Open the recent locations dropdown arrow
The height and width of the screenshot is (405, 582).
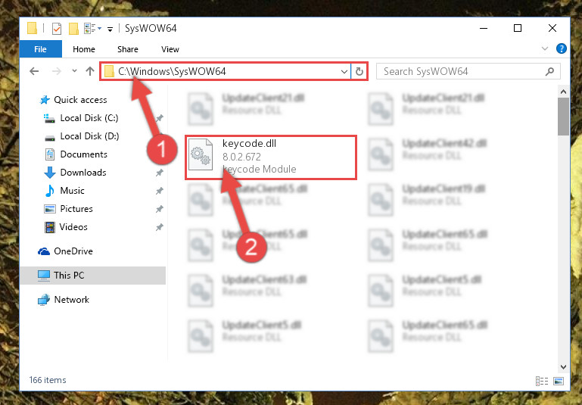[74, 71]
